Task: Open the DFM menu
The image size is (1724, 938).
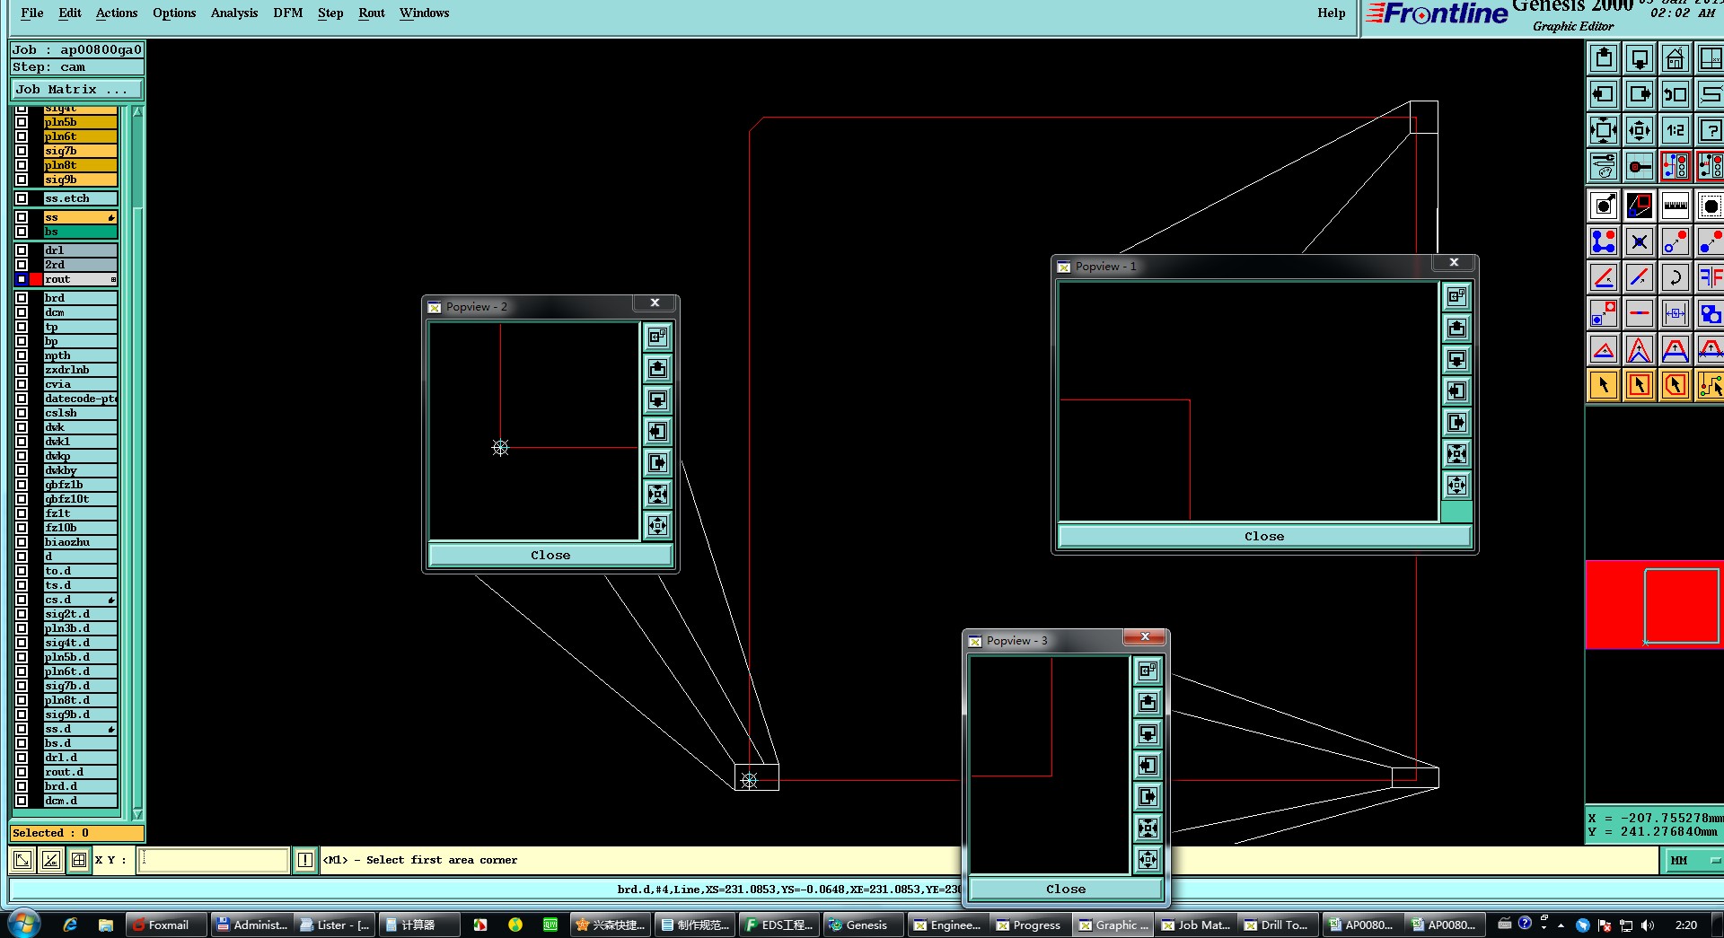Action: coord(288,13)
